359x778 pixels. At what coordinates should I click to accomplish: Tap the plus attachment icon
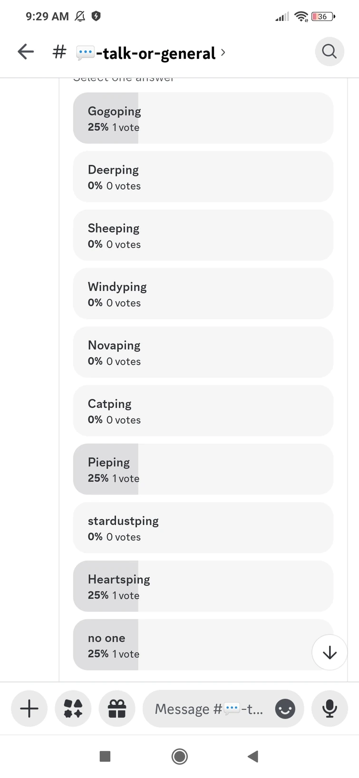(29, 709)
